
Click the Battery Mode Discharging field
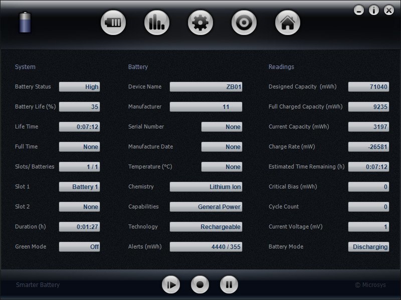click(368, 246)
